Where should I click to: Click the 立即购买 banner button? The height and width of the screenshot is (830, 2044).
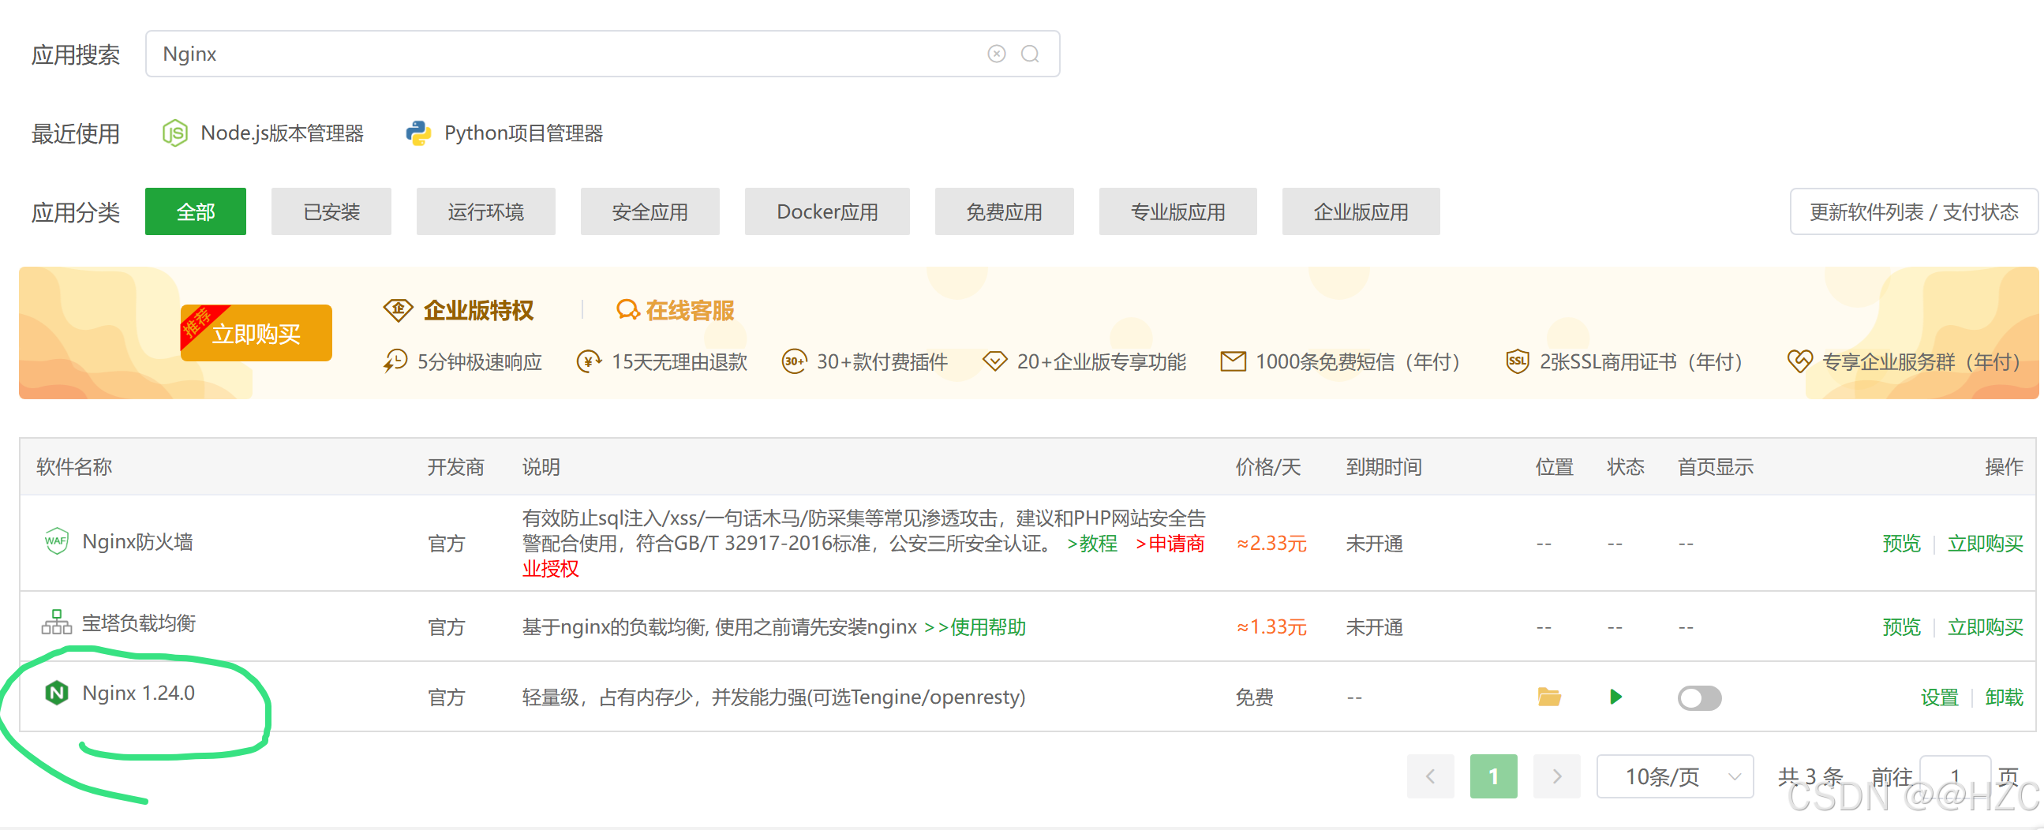[x=256, y=333]
